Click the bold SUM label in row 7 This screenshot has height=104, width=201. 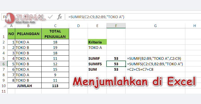pyautogui.click(x=97, y=69)
